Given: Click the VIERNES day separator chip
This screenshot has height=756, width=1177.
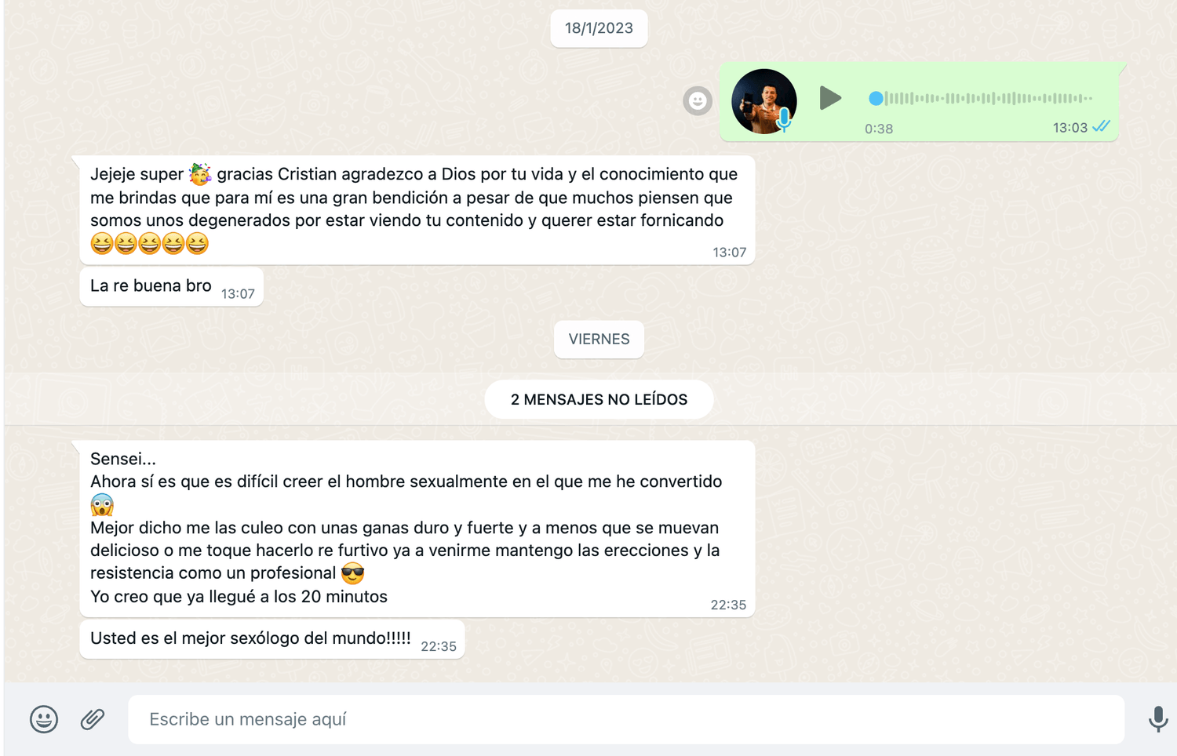Looking at the screenshot, I should click(x=599, y=340).
